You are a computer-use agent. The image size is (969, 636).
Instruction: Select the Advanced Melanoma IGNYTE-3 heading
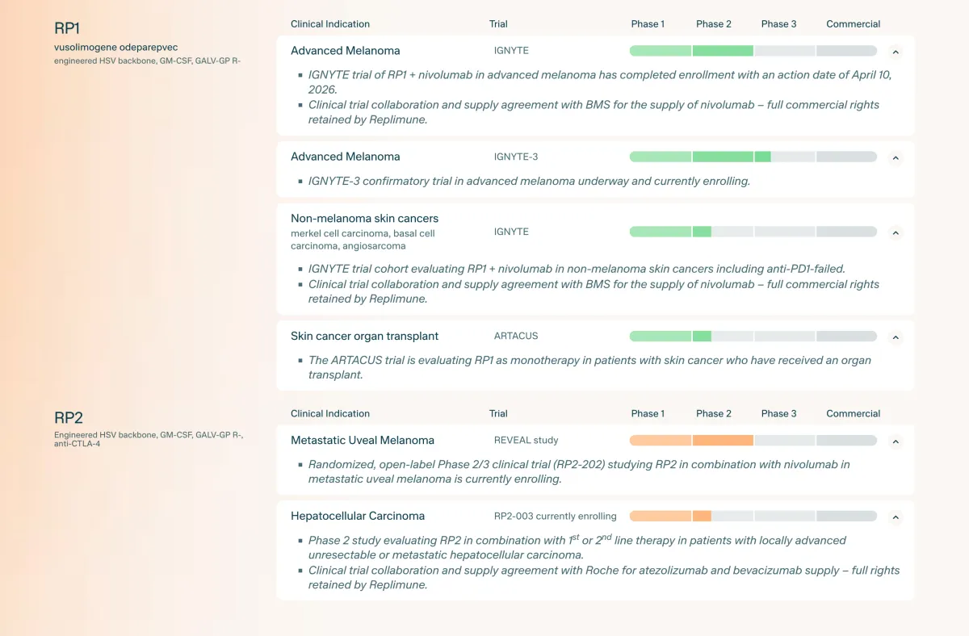[345, 157]
